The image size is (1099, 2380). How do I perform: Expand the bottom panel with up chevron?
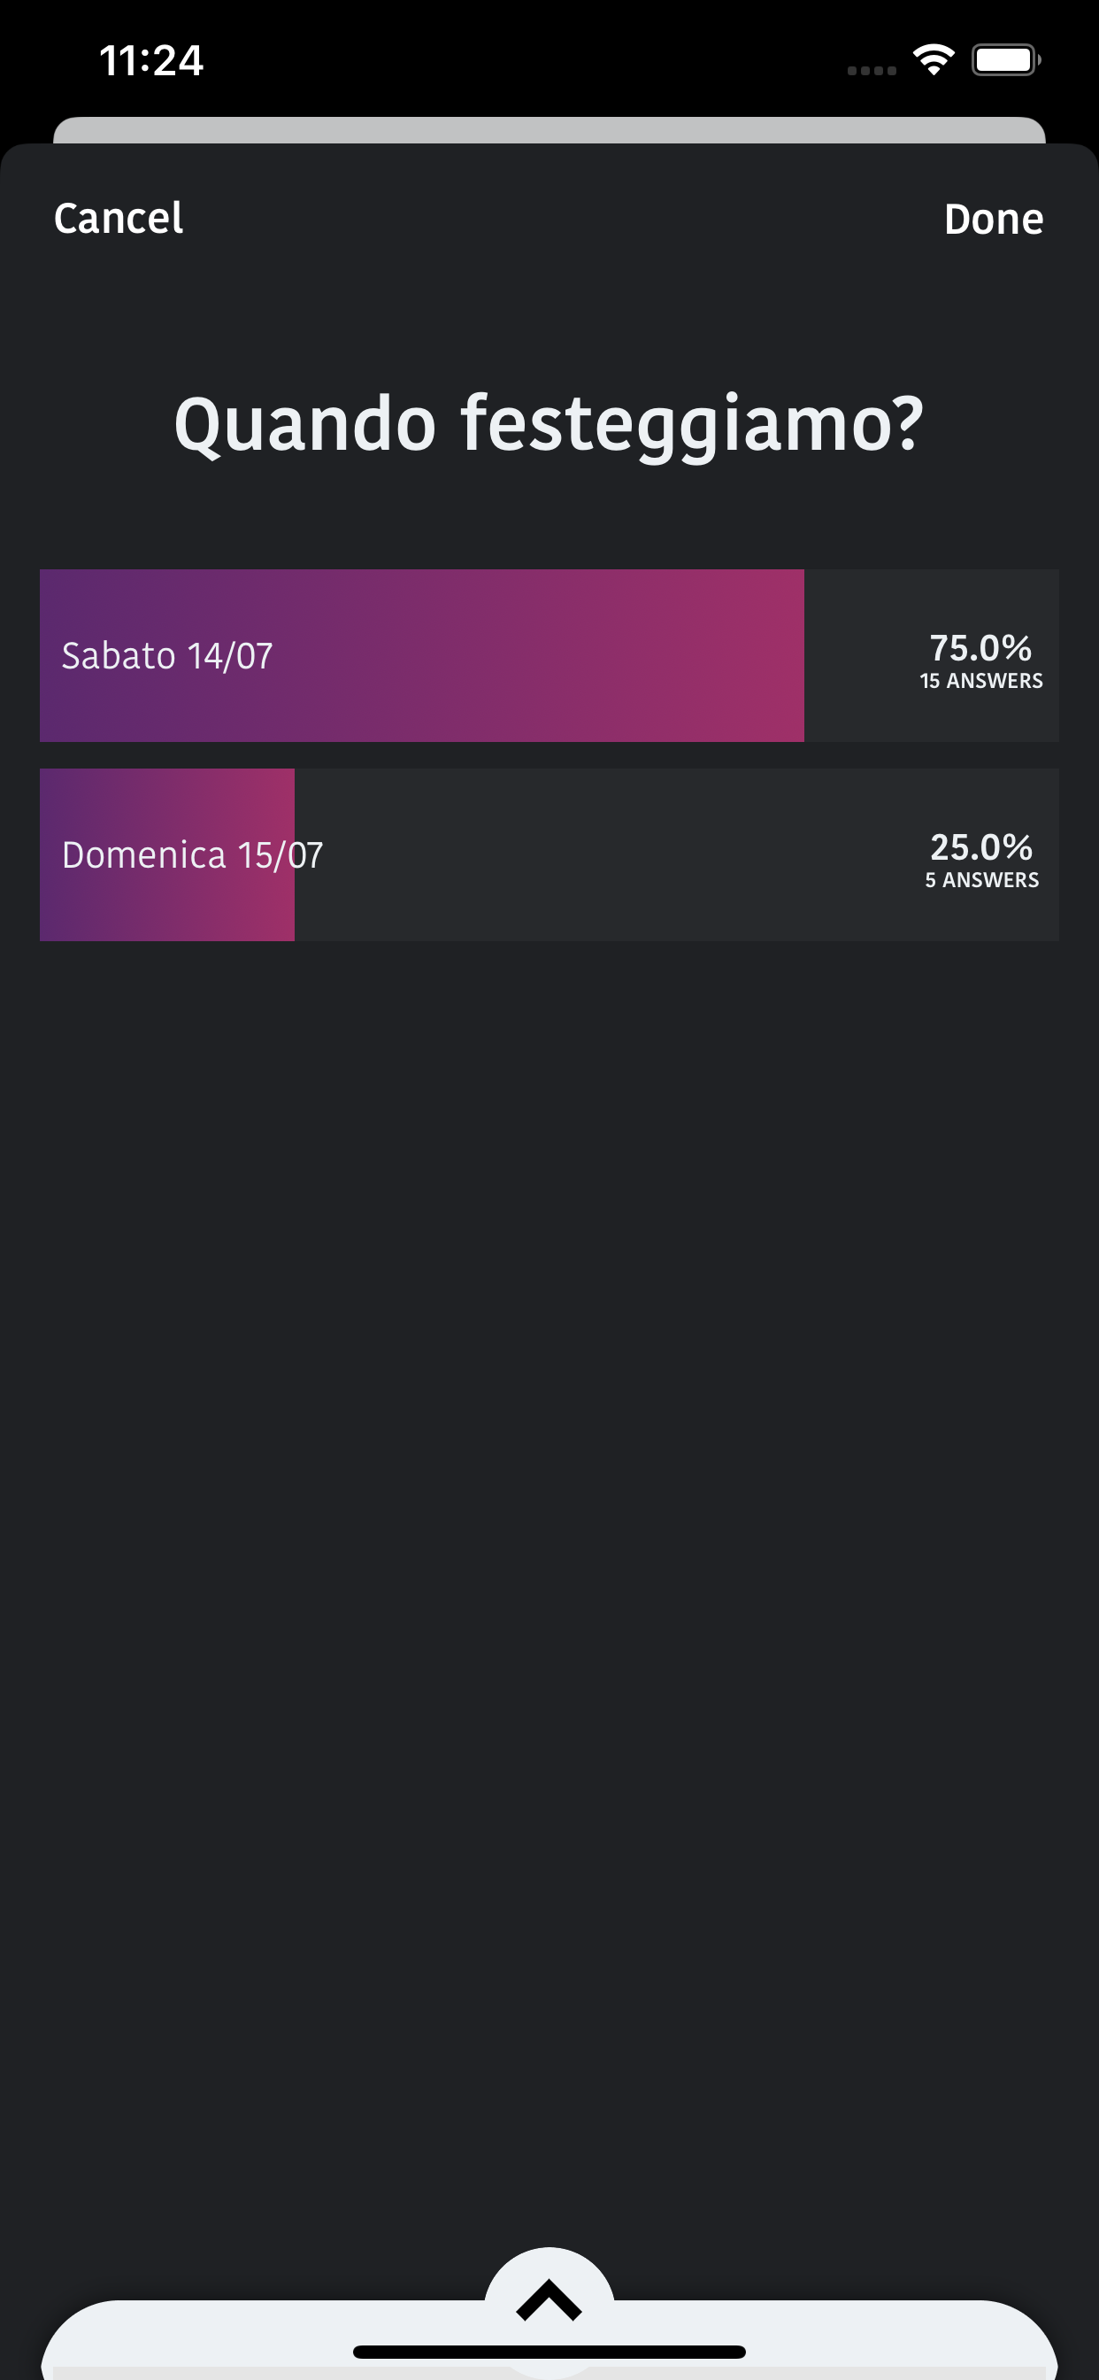point(549,2299)
